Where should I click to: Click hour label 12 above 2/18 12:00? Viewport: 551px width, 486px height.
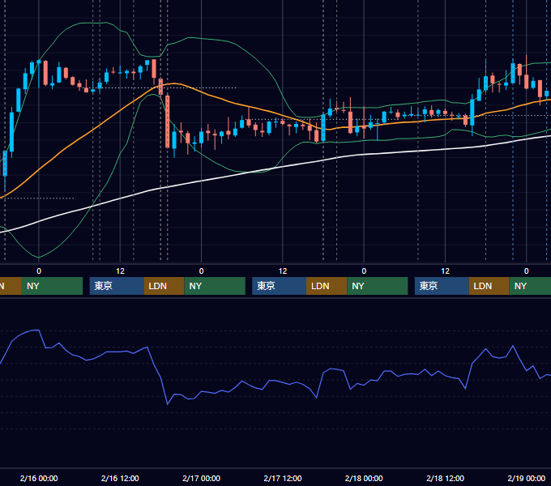445,271
